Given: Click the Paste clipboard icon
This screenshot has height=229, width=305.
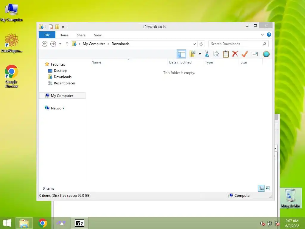Looking at the screenshot, I should point(226,54).
